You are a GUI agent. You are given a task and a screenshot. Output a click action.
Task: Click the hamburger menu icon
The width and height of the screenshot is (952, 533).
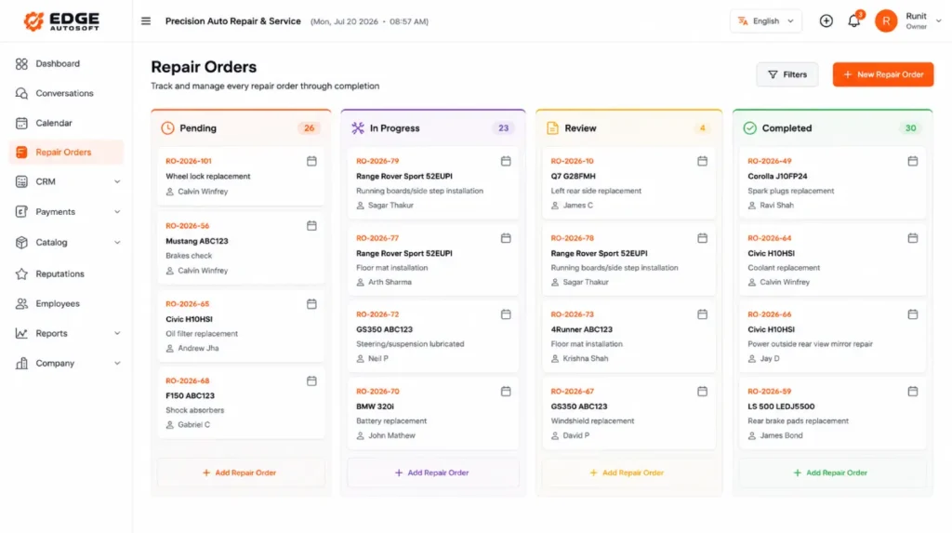point(146,21)
